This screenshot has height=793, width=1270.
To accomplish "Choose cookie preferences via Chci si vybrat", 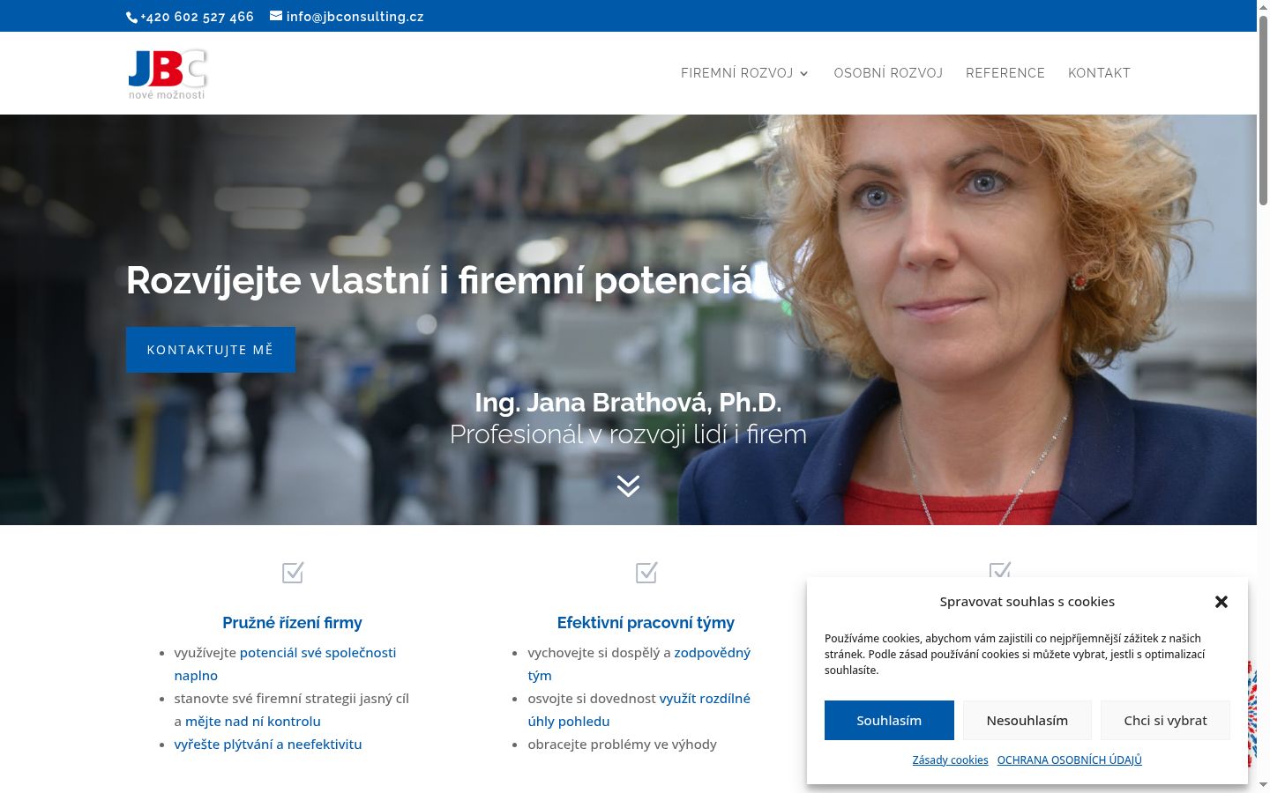I will (1165, 721).
